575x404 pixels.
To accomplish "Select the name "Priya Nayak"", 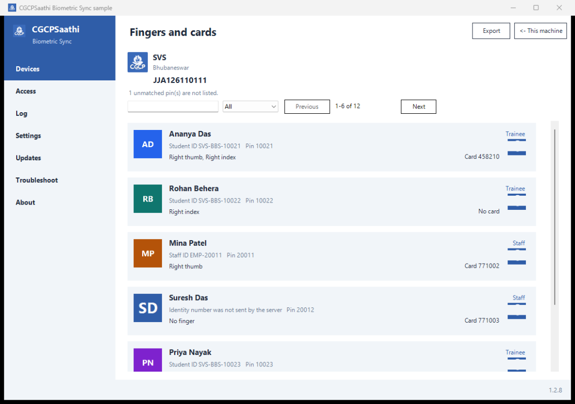I will (190, 352).
